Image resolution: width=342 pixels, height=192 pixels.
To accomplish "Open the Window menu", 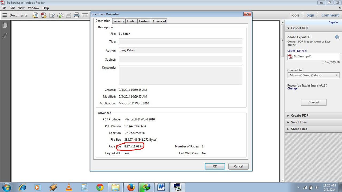I will click(34, 8).
